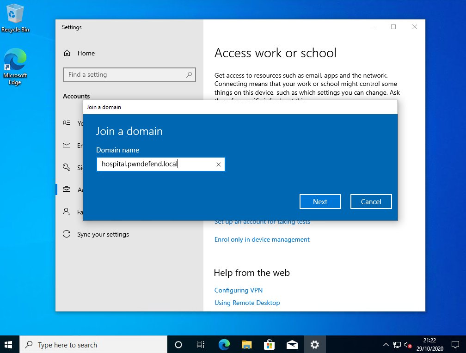Open Sync your settings
Image resolution: width=466 pixels, height=353 pixels.
tap(96, 234)
